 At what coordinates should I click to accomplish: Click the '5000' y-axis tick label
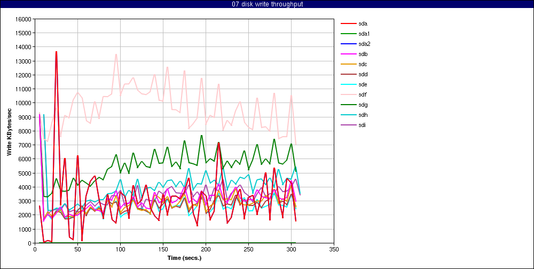coord(25,173)
